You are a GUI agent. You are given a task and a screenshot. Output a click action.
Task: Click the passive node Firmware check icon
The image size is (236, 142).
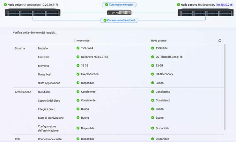pos(153,57)
